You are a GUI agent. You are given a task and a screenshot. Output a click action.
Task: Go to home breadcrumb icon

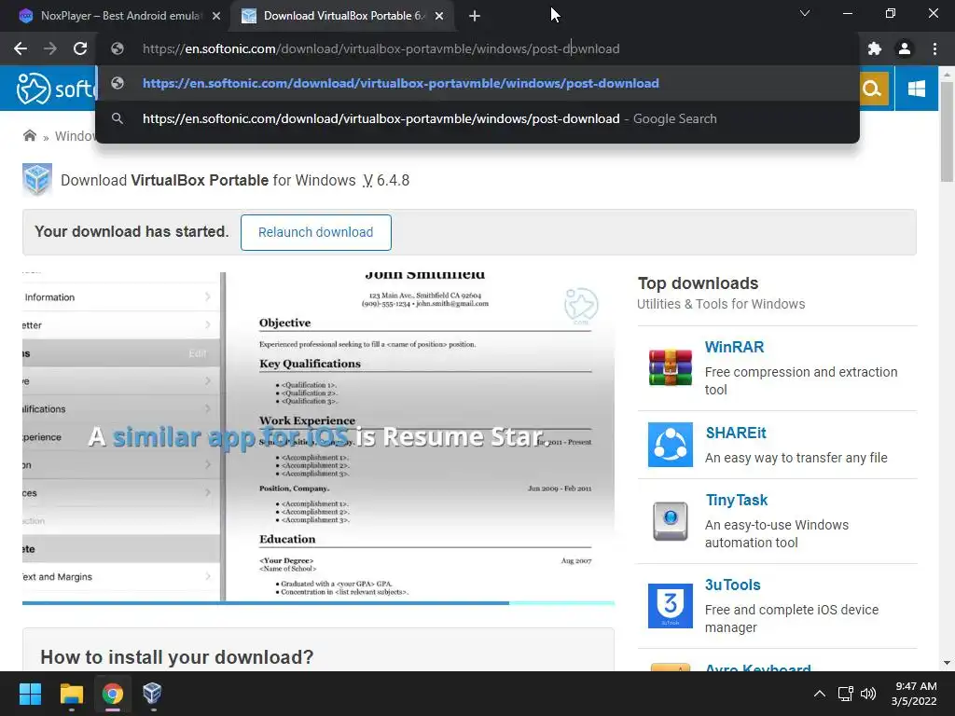[x=29, y=136]
